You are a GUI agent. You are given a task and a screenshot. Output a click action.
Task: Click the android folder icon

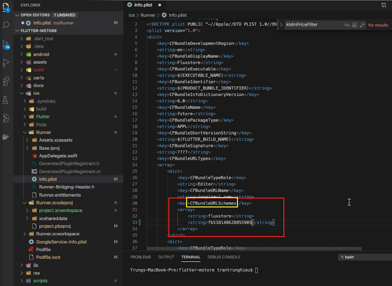[29, 54]
